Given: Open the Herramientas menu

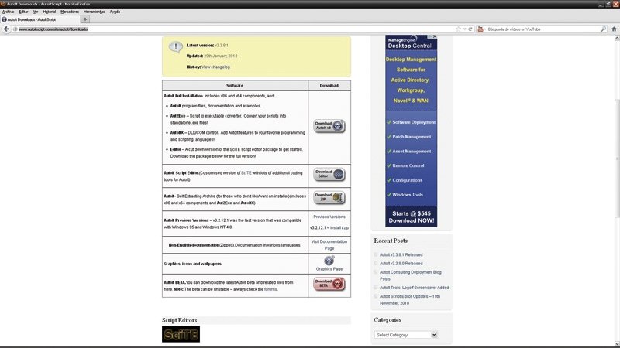Looking at the screenshot, I should coord(94,12).
